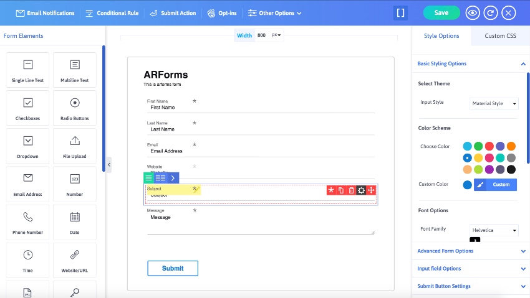This screenshot has height=298, width=530.
Task: Add a Time element
Action: click(27, 261)
